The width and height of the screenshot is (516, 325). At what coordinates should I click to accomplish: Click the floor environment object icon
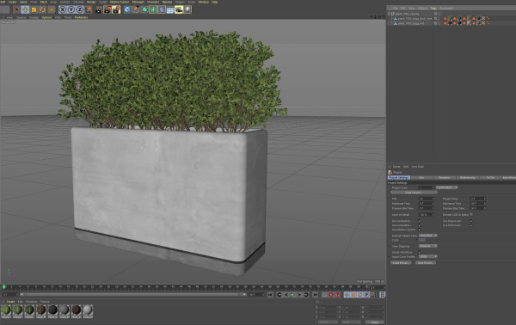point(170,9)
